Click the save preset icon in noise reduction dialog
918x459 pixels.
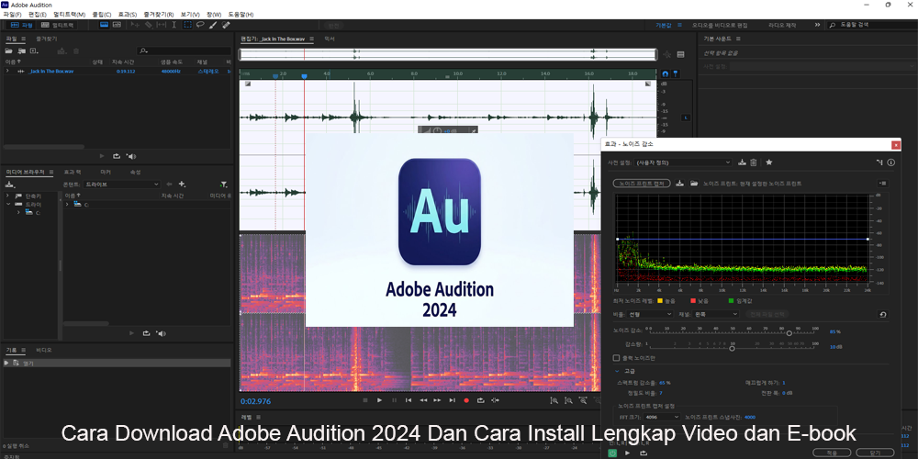pyautogui.click(x=742, y=162)
